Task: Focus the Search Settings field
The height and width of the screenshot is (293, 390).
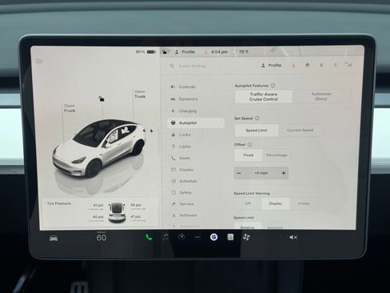Action: (x=192, y=66)
